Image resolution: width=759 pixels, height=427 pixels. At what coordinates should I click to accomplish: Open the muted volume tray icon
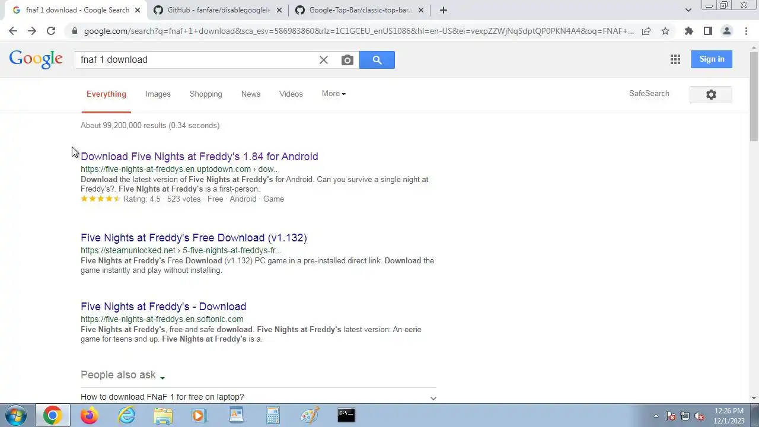pyautogui.click(x=699, y=416)
